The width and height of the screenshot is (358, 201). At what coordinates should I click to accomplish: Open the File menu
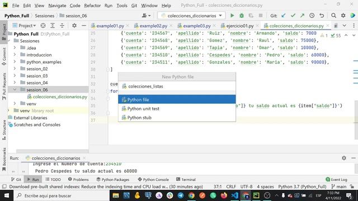16,6
